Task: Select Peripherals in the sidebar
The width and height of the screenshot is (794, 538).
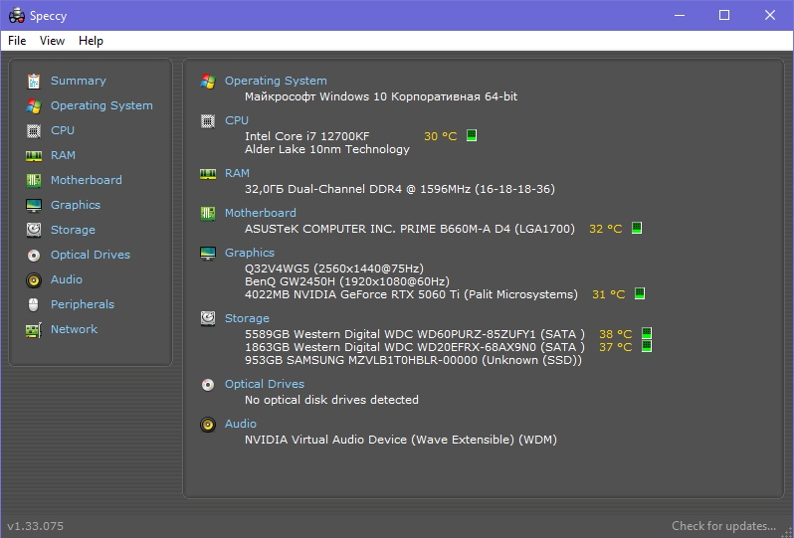Action: [x=82, y=304]
